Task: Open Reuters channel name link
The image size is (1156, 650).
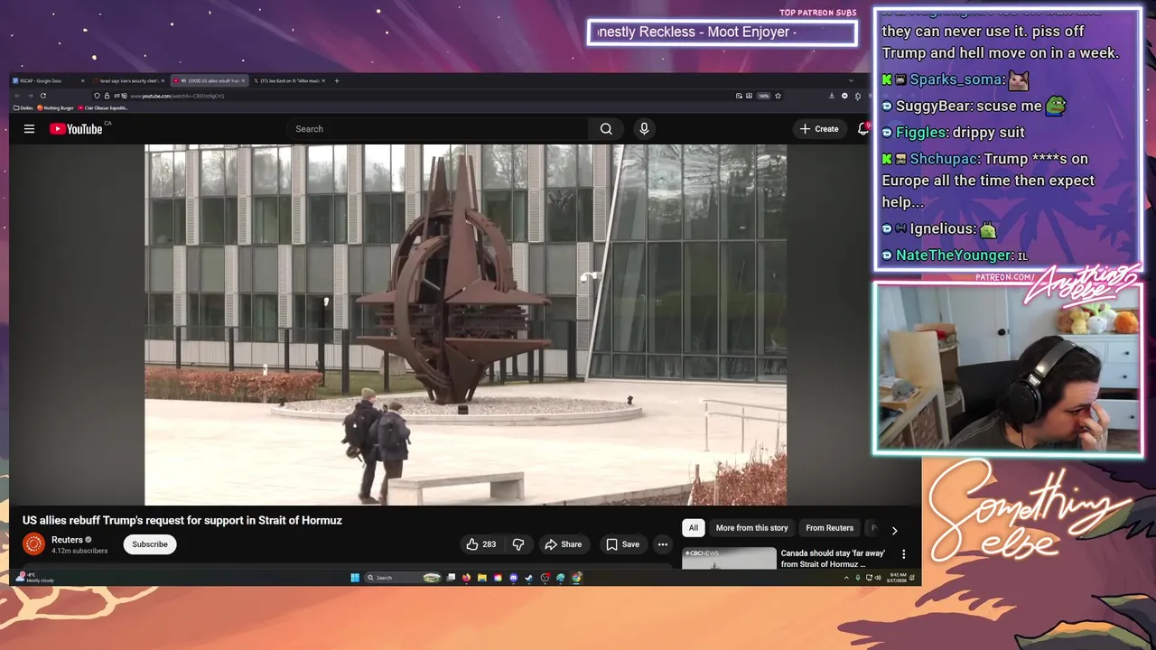Action: pos(67,540)
